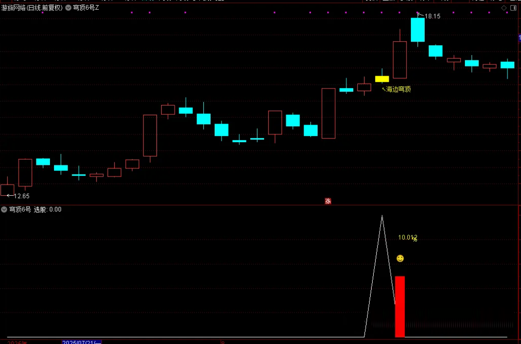Click the 选股: 0.00 indicator value
This screenshot has height=344, width=521.
pos(47,210)
